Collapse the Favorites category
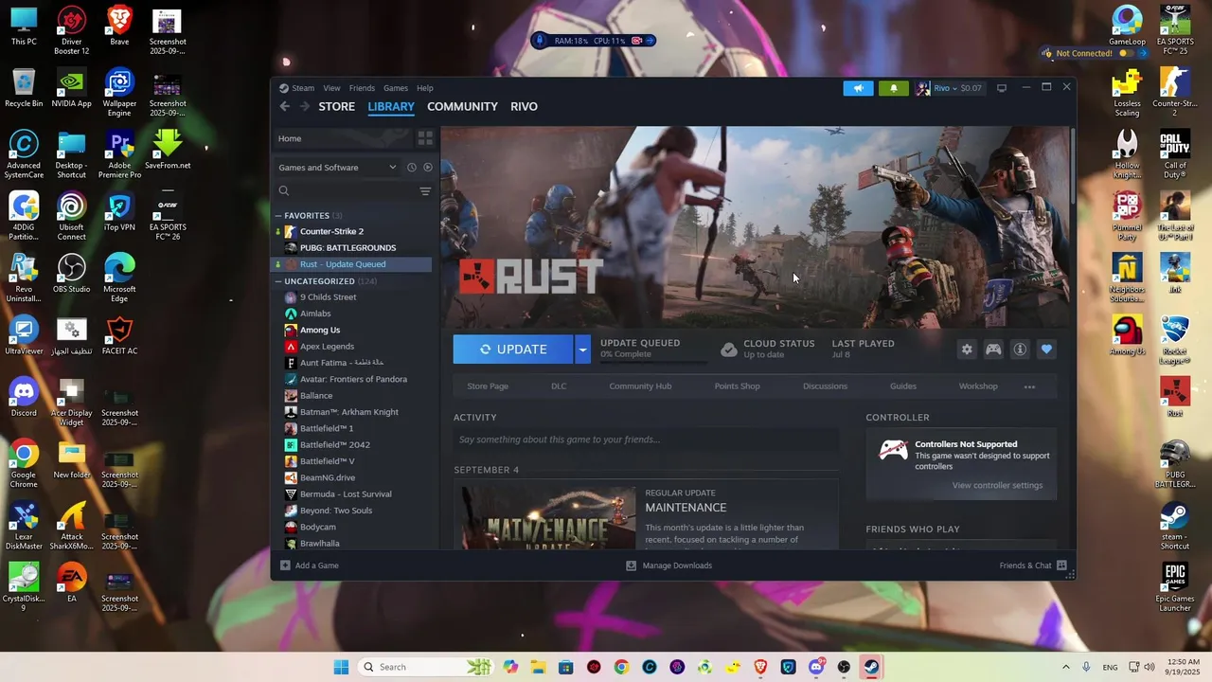This screenshot has height=682, width=1212. pyautogui.click(x=278, y=216)
